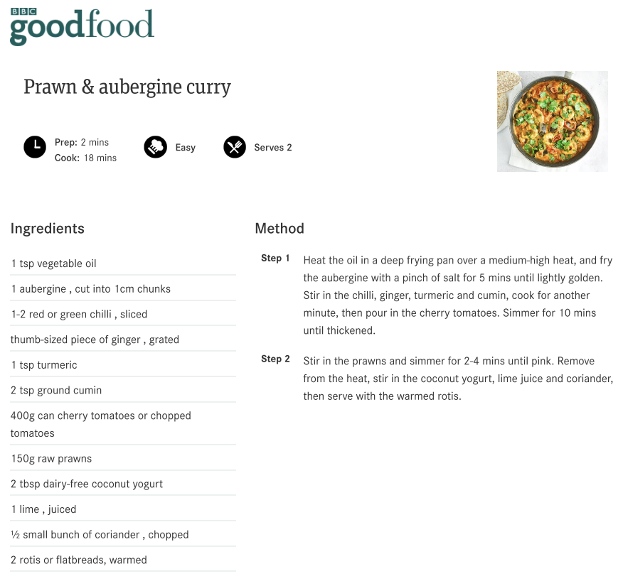Click the BBC Good Food logo
Screen dimensions: 623x581
click(82, 26)
